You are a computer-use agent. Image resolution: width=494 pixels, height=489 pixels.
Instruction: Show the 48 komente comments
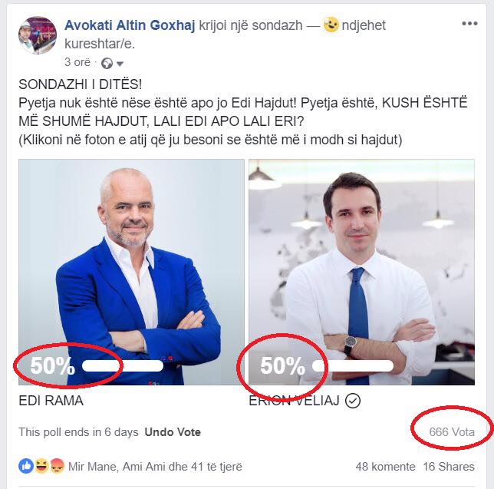[x=385, y=467]
